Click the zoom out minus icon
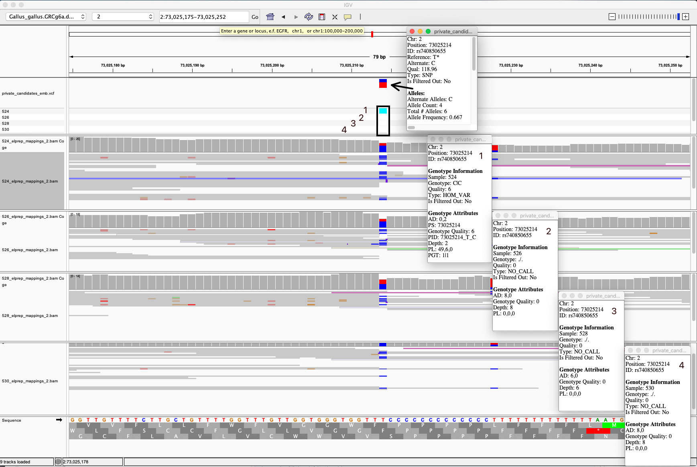 point(612,17)
